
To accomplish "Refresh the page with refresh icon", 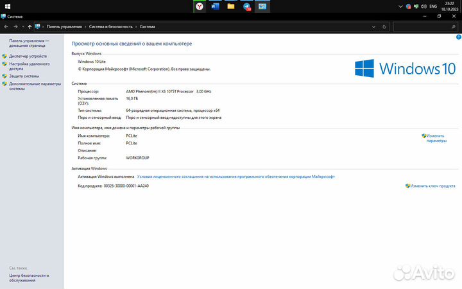I will pos(384,27).
